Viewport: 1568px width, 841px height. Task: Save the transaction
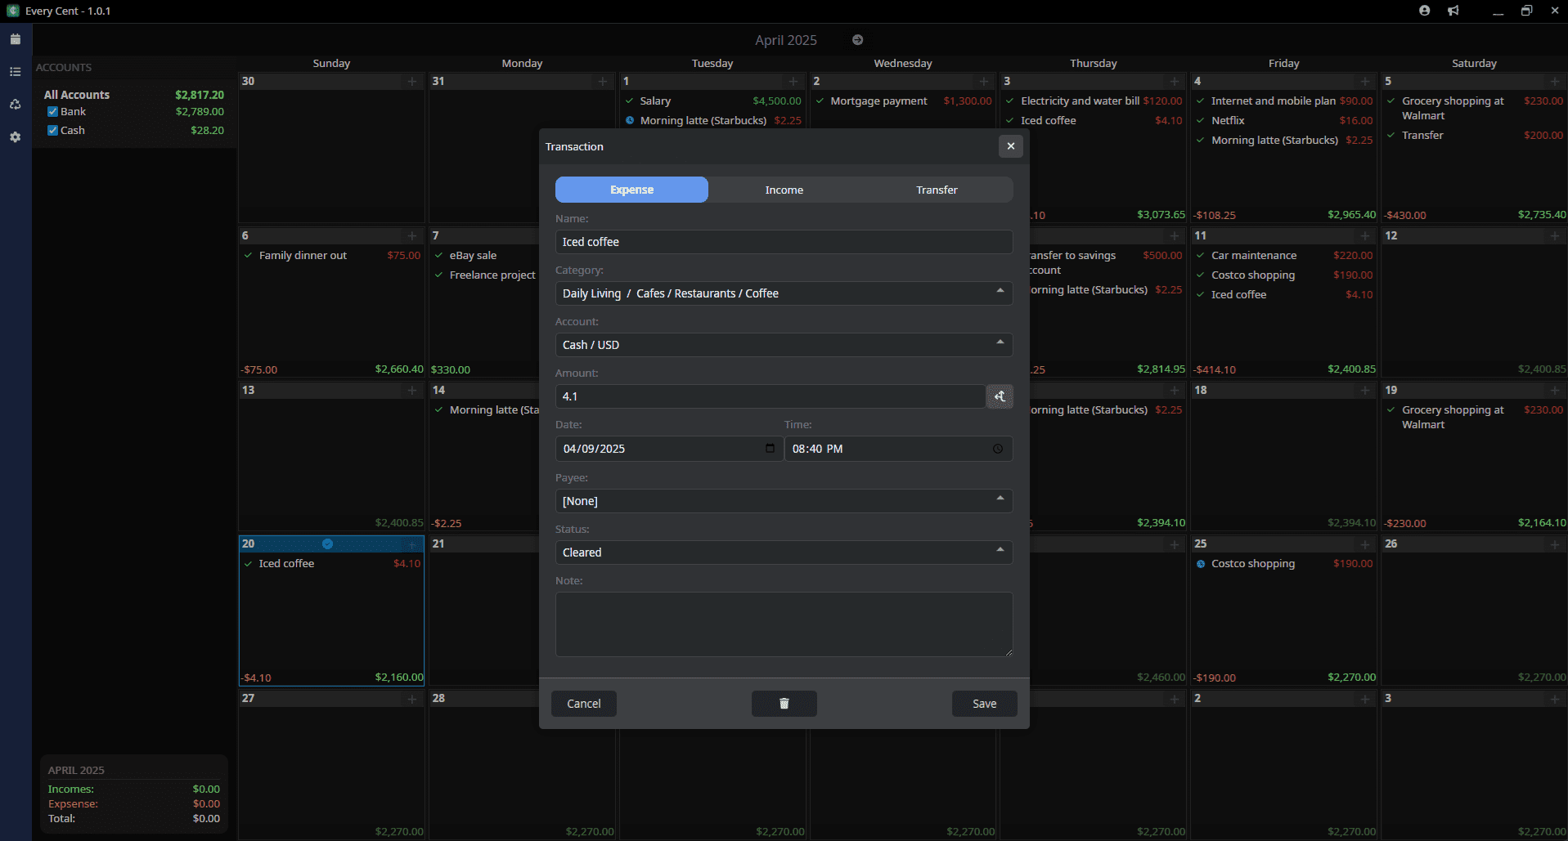coord(984,704)
